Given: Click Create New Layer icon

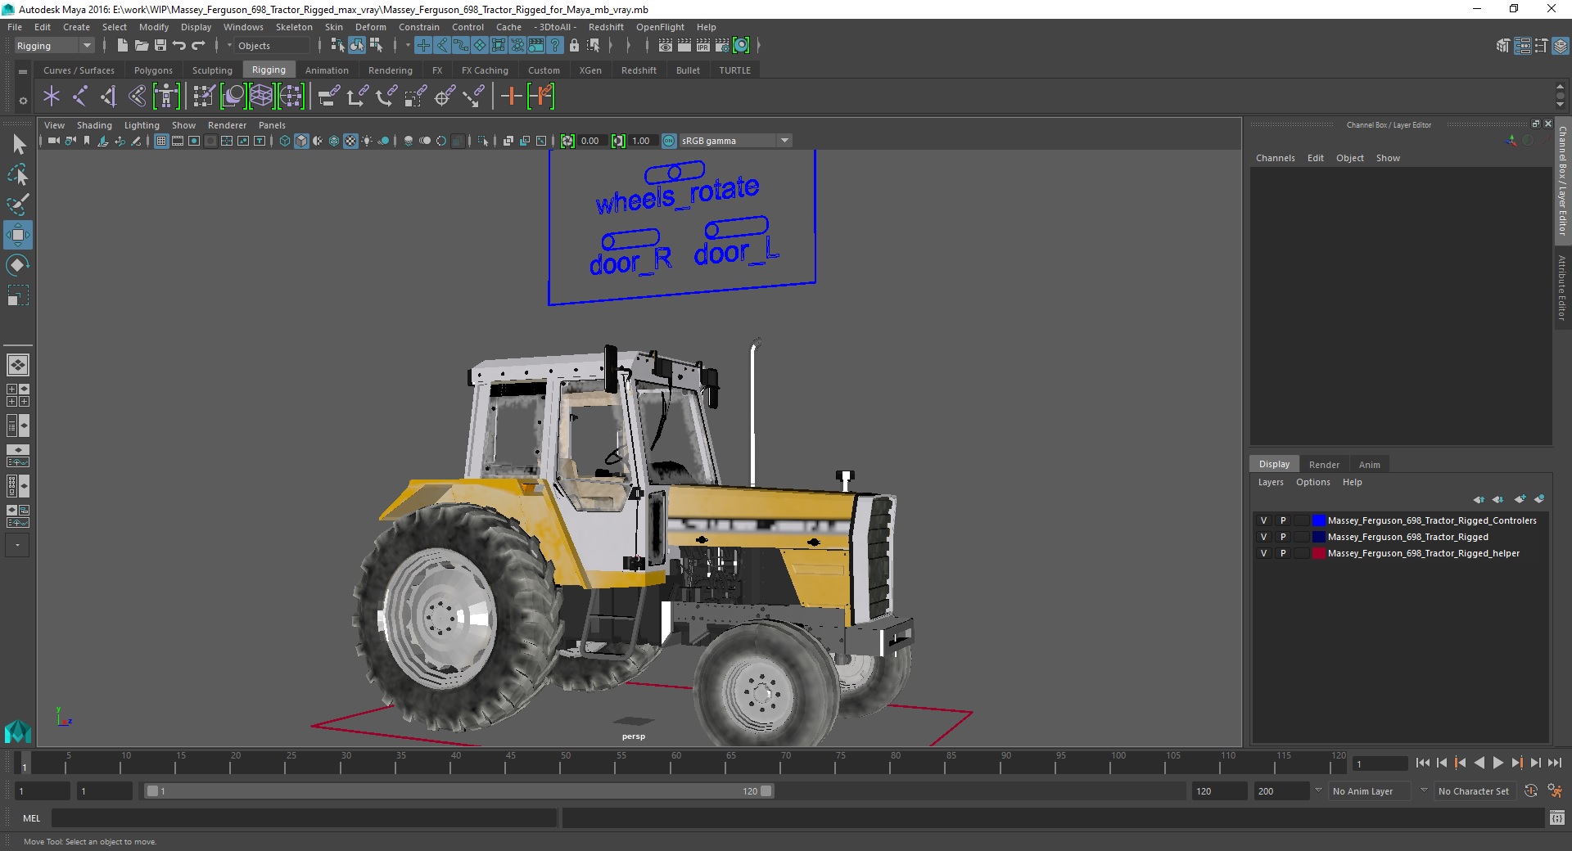Looking at the screenshot, I should 1520,498.
